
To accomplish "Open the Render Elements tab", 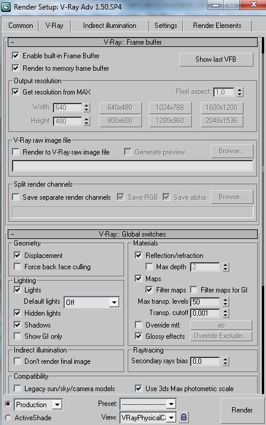I will click(x=217, y=26).
